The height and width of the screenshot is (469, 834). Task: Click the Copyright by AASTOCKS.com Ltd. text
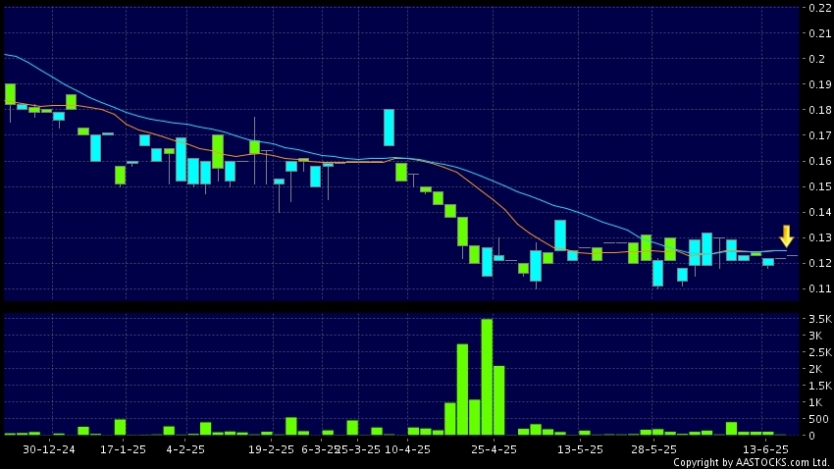coord(752,462)
